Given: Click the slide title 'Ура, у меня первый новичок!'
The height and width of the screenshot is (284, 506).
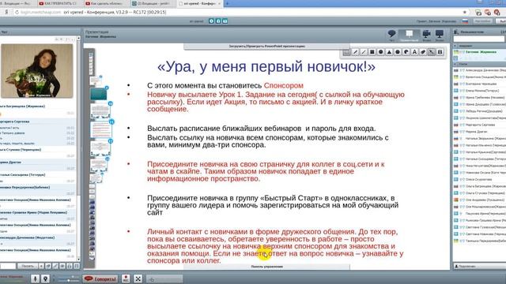Looking at the screenshot, I should 266,66.
